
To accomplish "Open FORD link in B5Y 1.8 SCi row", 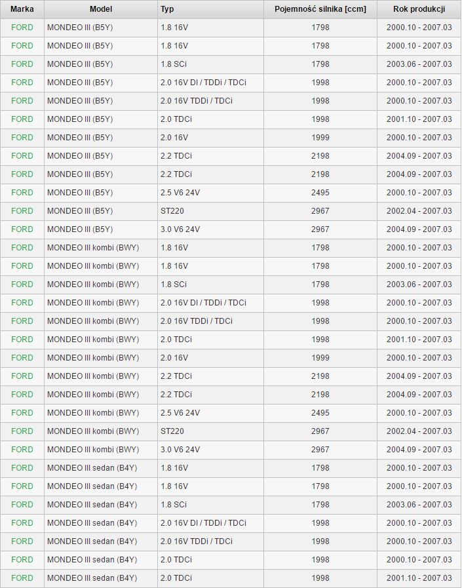I will coord(22,64).
